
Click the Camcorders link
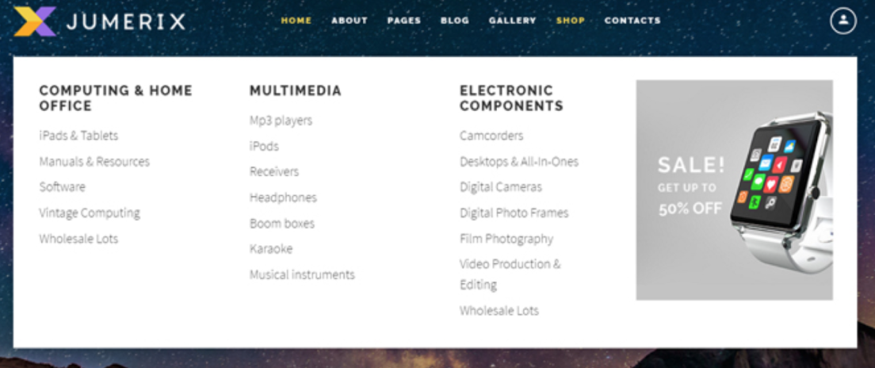pos(491,136)
